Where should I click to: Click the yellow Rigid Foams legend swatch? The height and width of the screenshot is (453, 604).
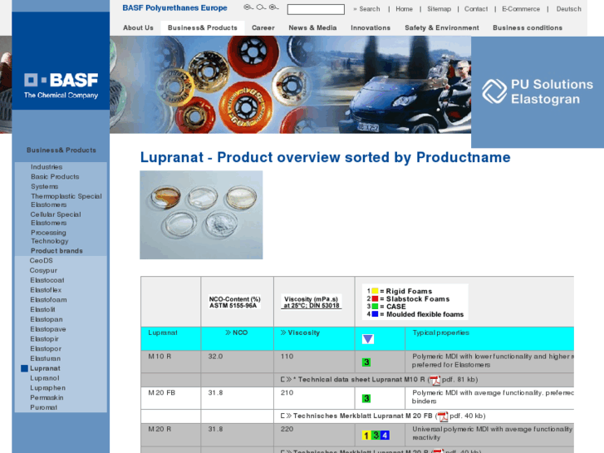(x=375, y=291)
